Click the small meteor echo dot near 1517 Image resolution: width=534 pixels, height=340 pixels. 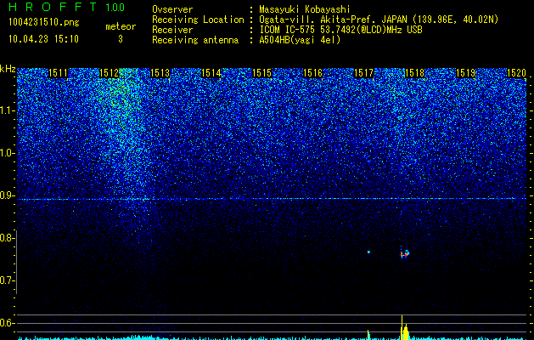tap(368, 252)
